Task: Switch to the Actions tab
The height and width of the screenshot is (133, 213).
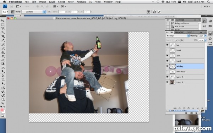Action: point(180,20)
